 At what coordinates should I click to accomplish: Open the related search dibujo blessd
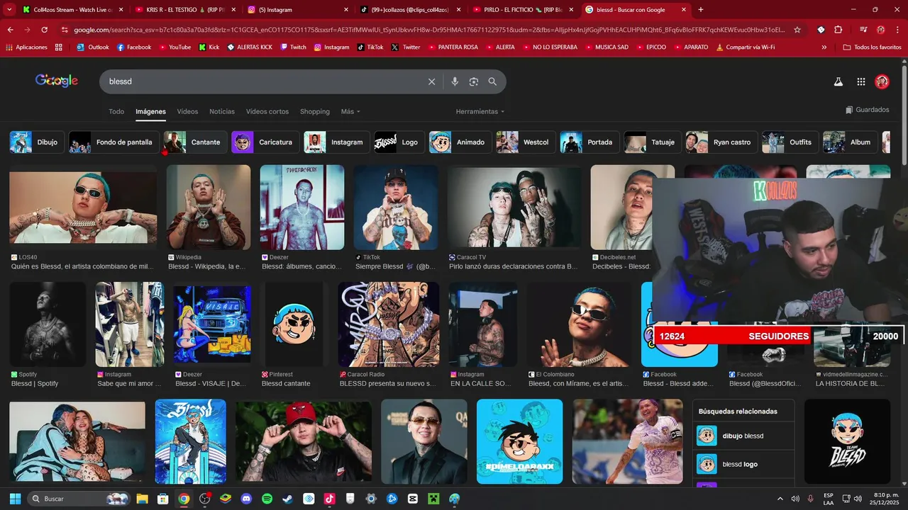(x=743, y=436)
